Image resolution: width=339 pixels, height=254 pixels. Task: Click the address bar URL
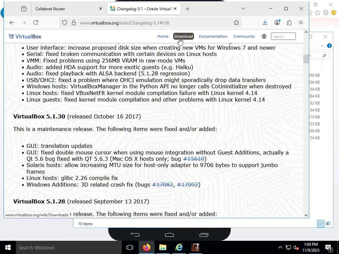124,23
